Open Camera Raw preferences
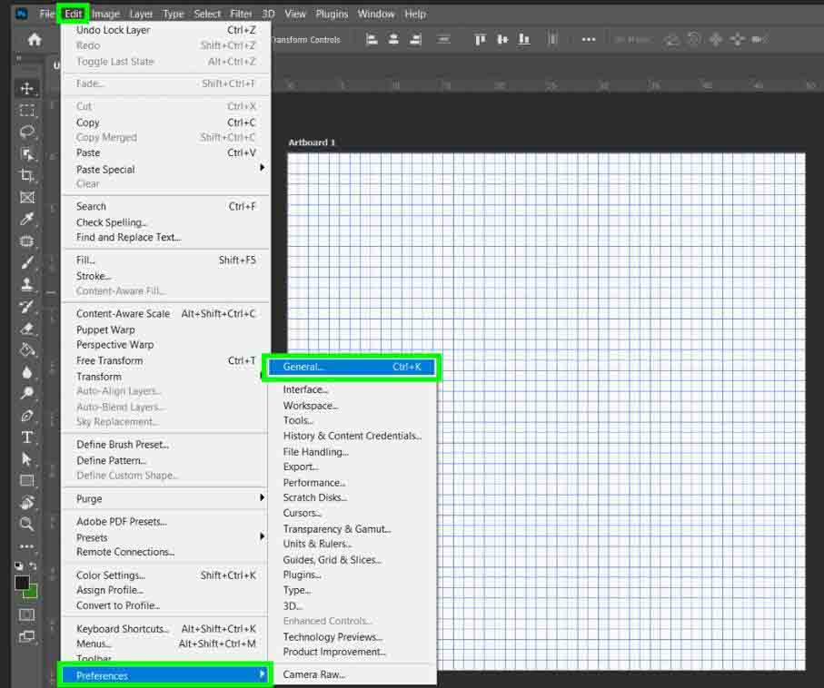Image resolution: width=824 pixels, height=688 pixels. 352,674
